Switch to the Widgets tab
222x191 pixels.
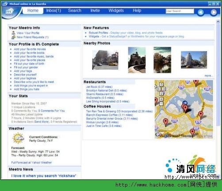click(x=116, y=11)
